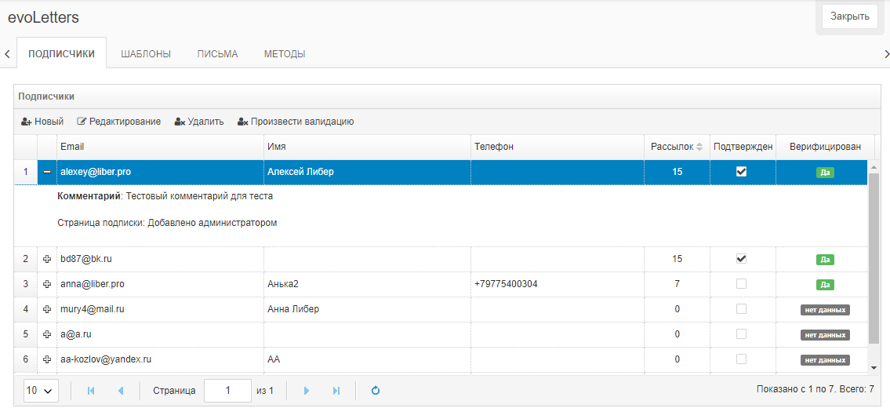Open rows-per-page dropdown showing 10
The width and height of the screenshot is (890, 419).
[x=41, y=391]
